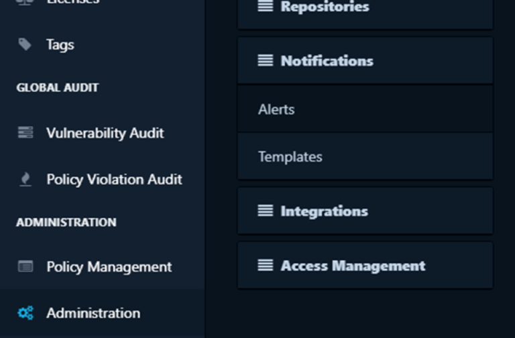Open Alerts under Notifications
The height and width of the screenshot is (338, 515).
tap(365, 109)
